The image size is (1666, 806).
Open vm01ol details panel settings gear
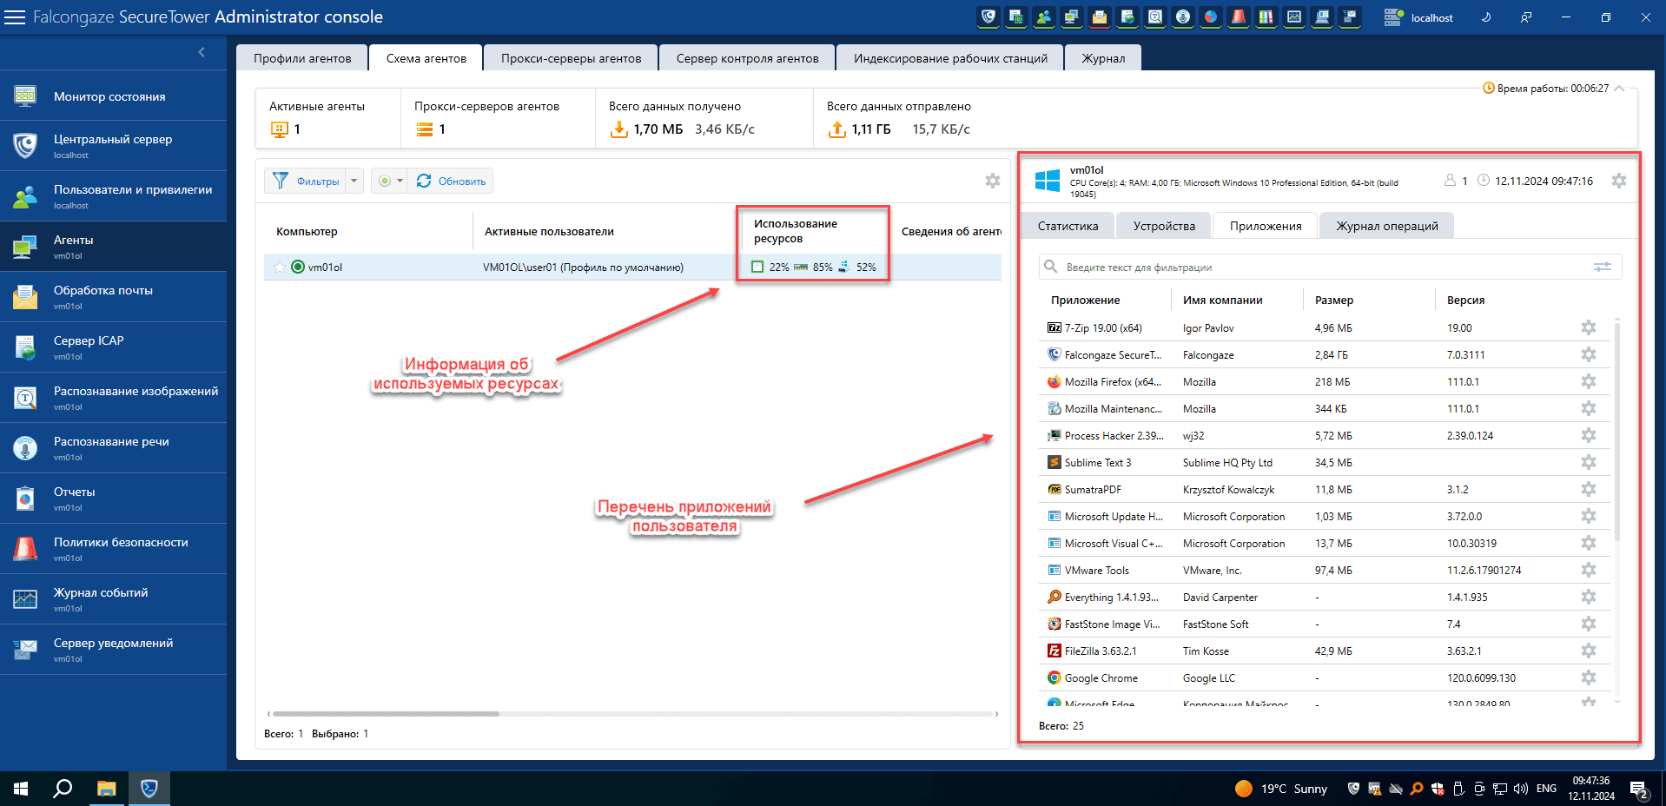coord(1619,181)
